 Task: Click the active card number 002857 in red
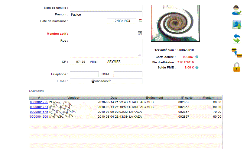click(188, 57)
